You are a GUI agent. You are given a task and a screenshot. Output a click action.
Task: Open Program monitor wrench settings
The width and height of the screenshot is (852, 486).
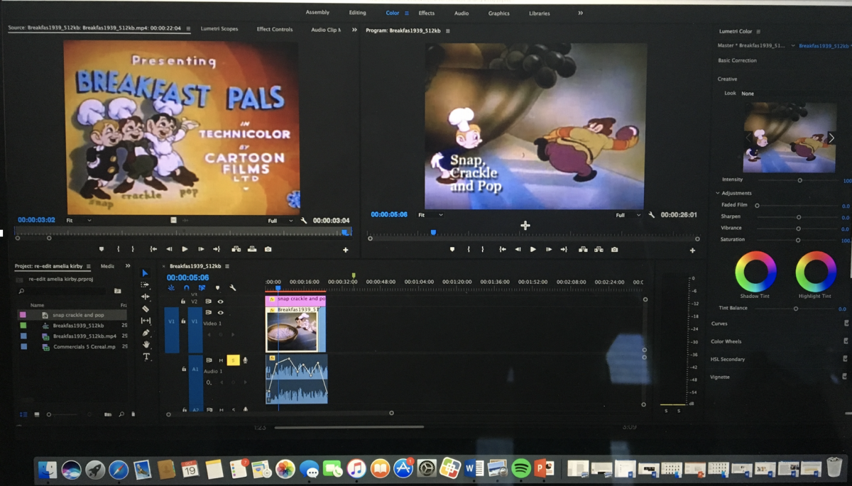click(652, 215)
